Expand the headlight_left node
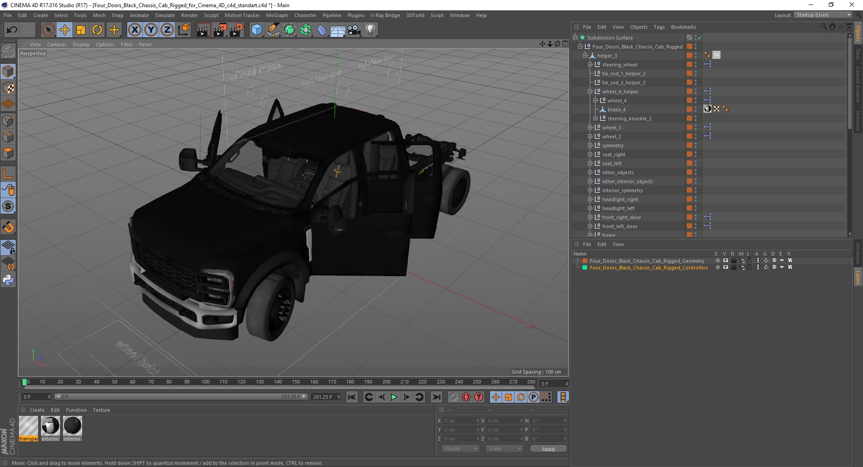Viewport: 863px width, 467px height. coord(590,208)
